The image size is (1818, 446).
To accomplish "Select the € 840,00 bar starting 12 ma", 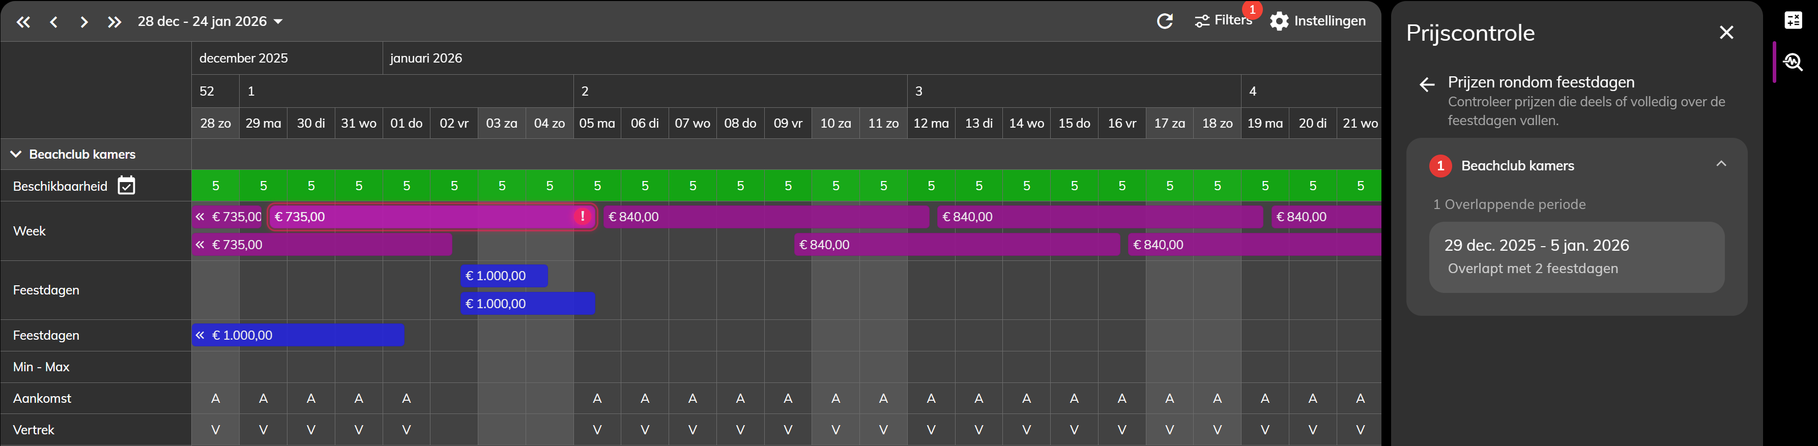I will tap(1100, 217).
